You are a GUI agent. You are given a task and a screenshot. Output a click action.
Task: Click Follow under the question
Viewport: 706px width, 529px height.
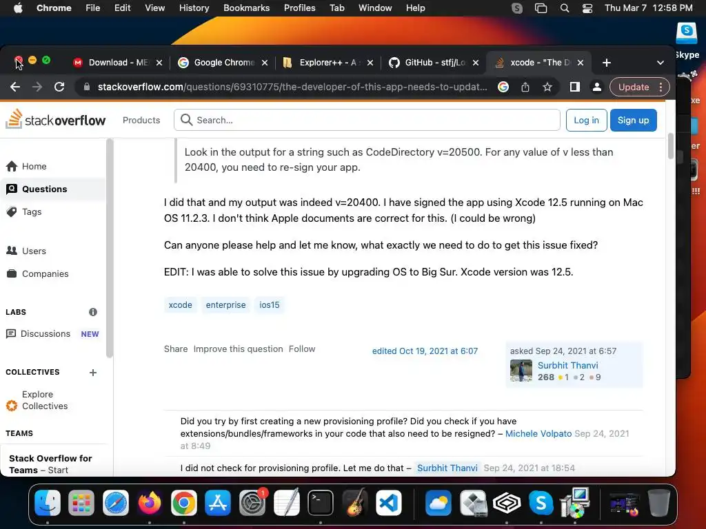point(302,349)
